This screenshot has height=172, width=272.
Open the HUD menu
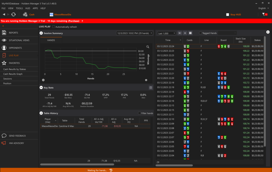28,8
